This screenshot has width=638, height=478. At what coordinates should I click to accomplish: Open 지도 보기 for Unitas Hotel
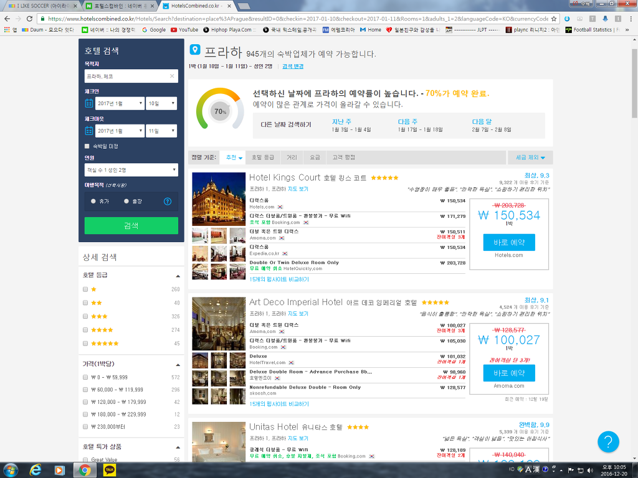298,438
